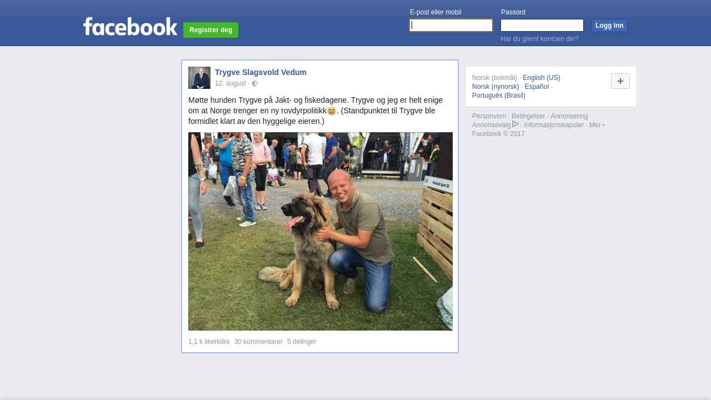Click the Registrer deg button
The height and width of the screenshot is (400, 711).
(211, 30)
